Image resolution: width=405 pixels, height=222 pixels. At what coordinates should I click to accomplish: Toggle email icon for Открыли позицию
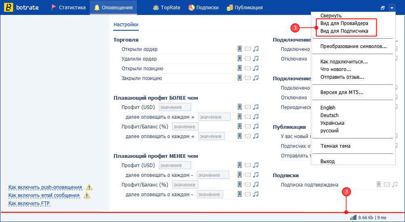coord(248,68)
